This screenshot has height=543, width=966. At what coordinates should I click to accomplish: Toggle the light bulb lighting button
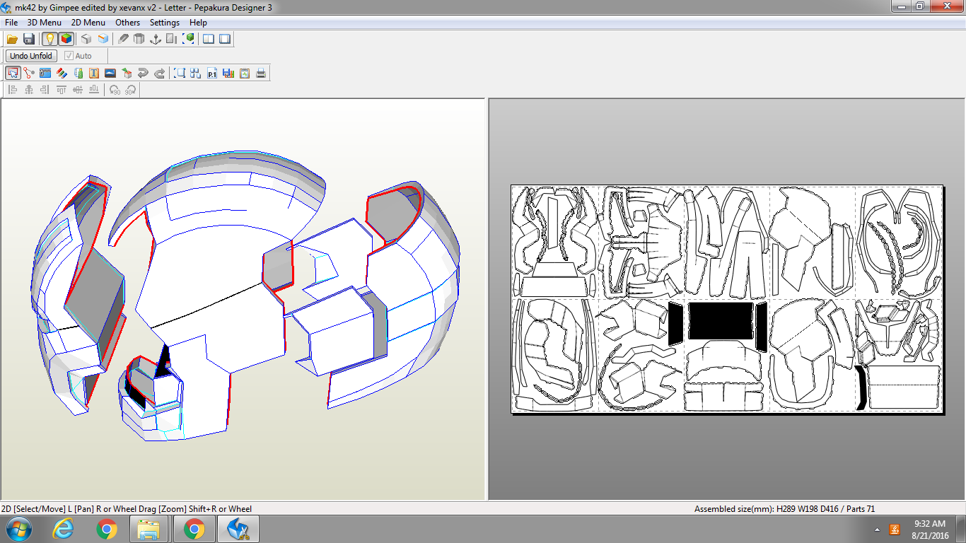click(50, 39)
